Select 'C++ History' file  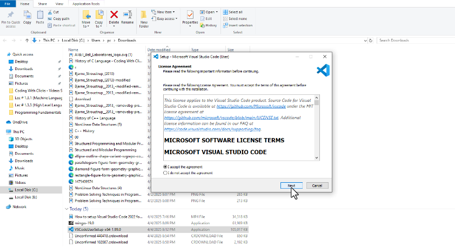84,131
